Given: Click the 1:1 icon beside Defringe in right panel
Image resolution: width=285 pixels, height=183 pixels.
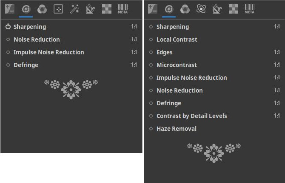Looking at the screenshot, I should pyautogui.click(x=277, y=103).
